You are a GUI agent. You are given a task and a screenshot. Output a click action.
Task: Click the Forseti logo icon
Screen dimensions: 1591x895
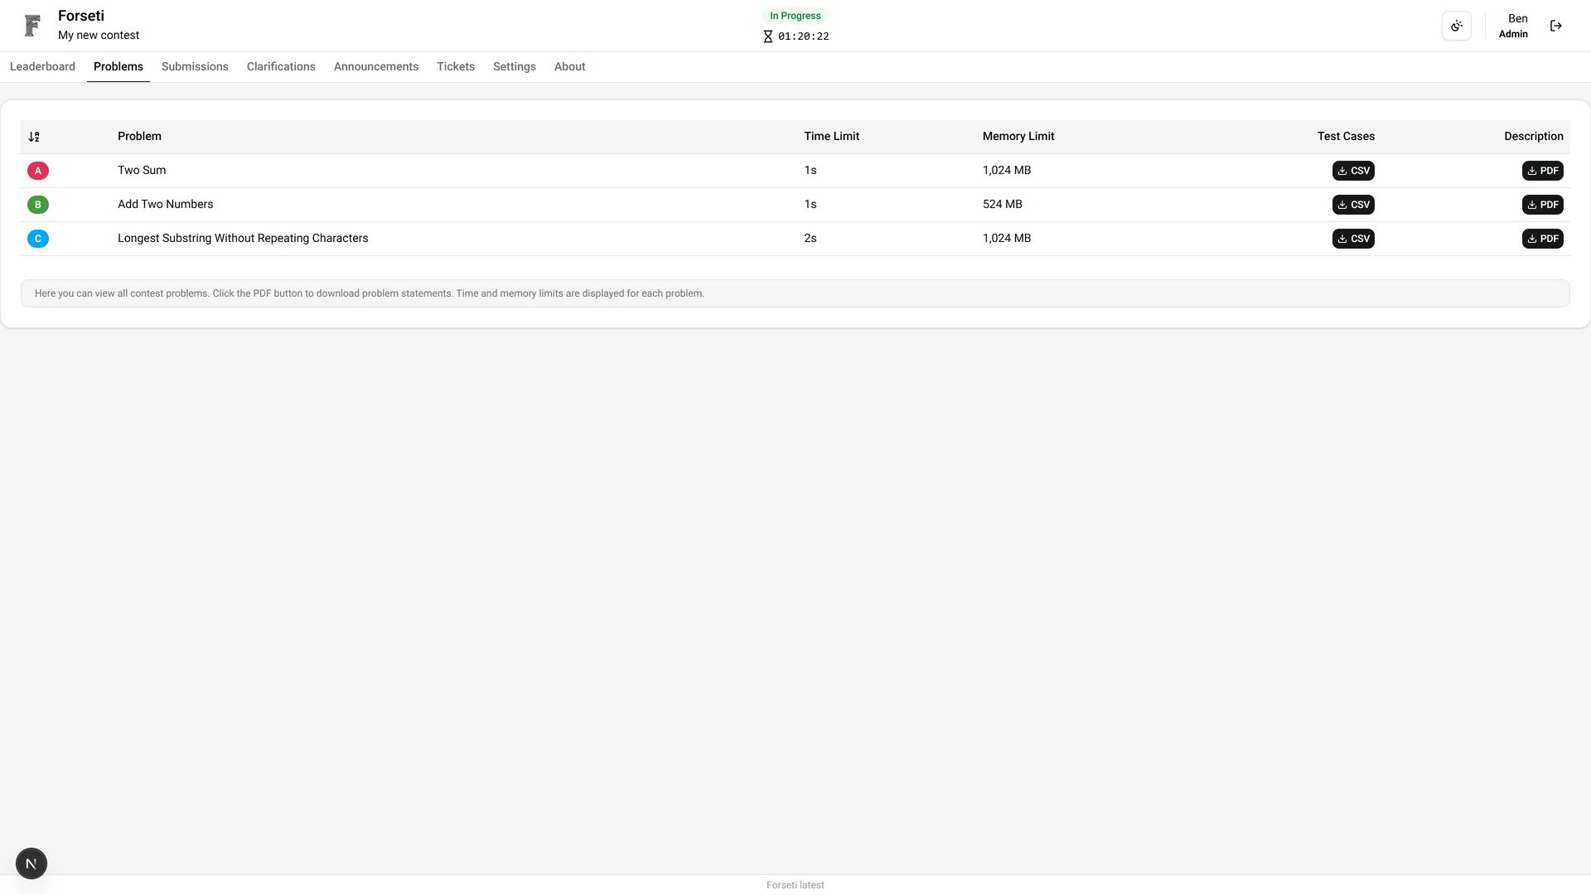click(x=32, y=26)
